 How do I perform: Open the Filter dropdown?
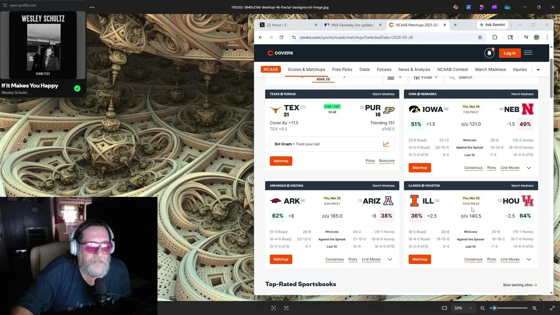pyautogui.click(x=426, y=77)
